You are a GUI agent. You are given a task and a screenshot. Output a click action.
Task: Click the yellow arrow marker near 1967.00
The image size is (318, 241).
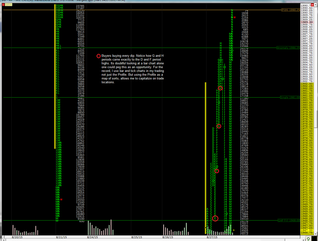[x=234, y=230]
